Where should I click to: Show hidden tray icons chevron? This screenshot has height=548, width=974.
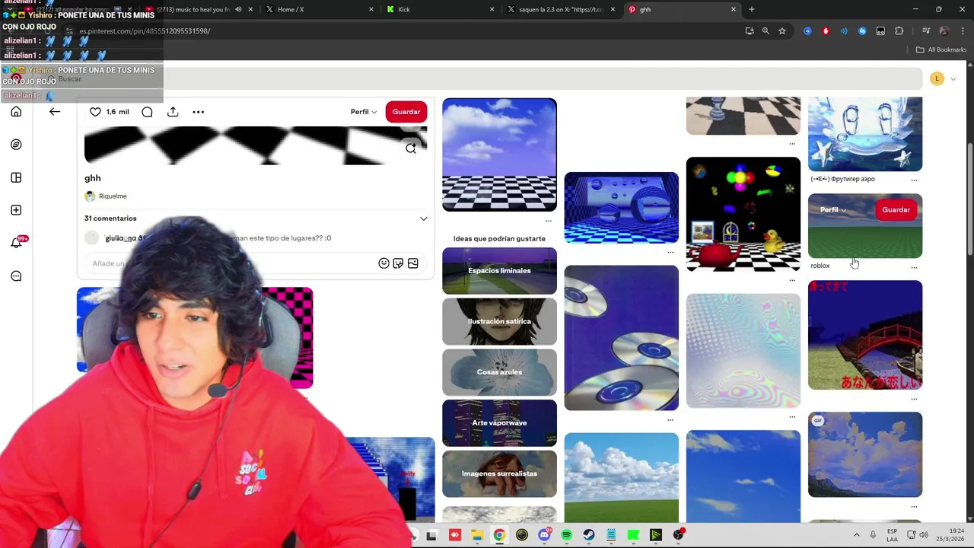(856, 535)
